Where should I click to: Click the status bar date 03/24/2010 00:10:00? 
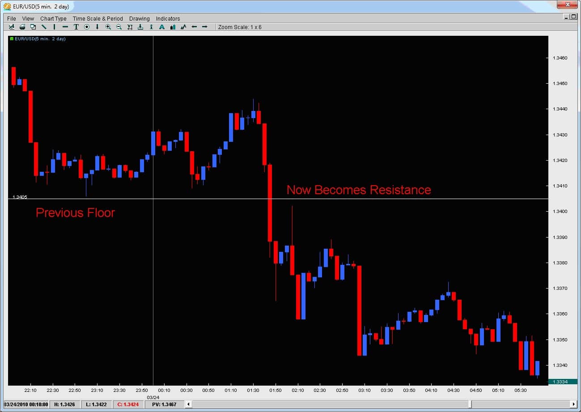(26, 404)
